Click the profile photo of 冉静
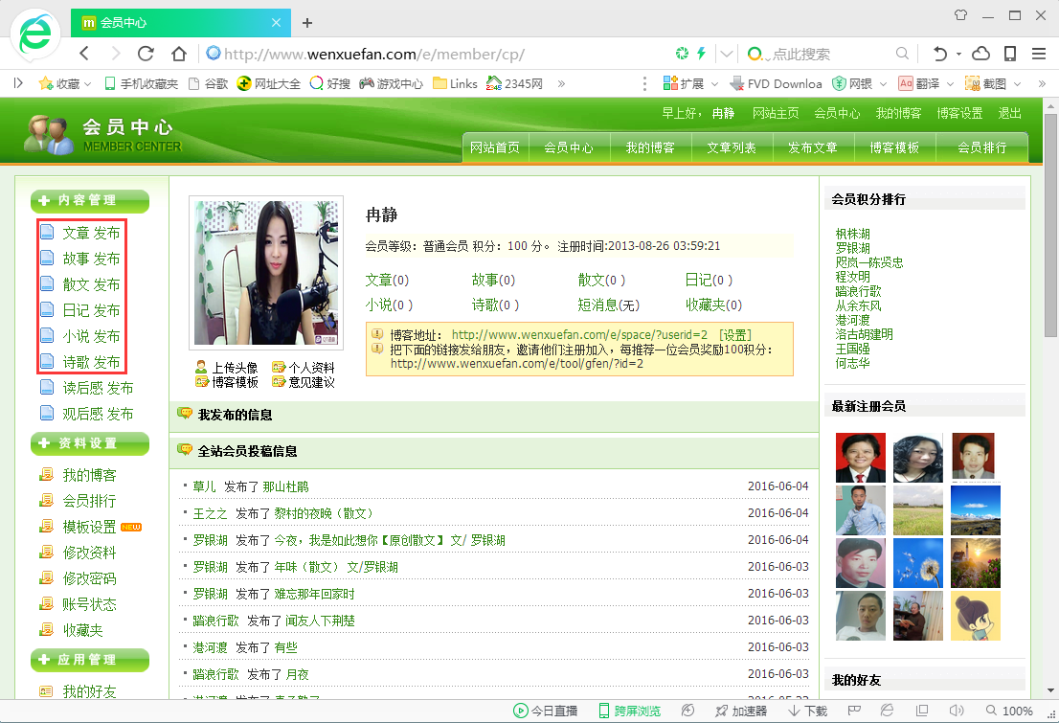Image resolution: width=1059 pixels, height=723 pixels. [x=265, y=273]
